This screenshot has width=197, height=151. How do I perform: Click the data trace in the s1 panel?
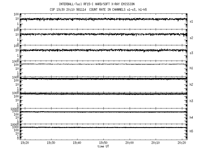[104, 19]
